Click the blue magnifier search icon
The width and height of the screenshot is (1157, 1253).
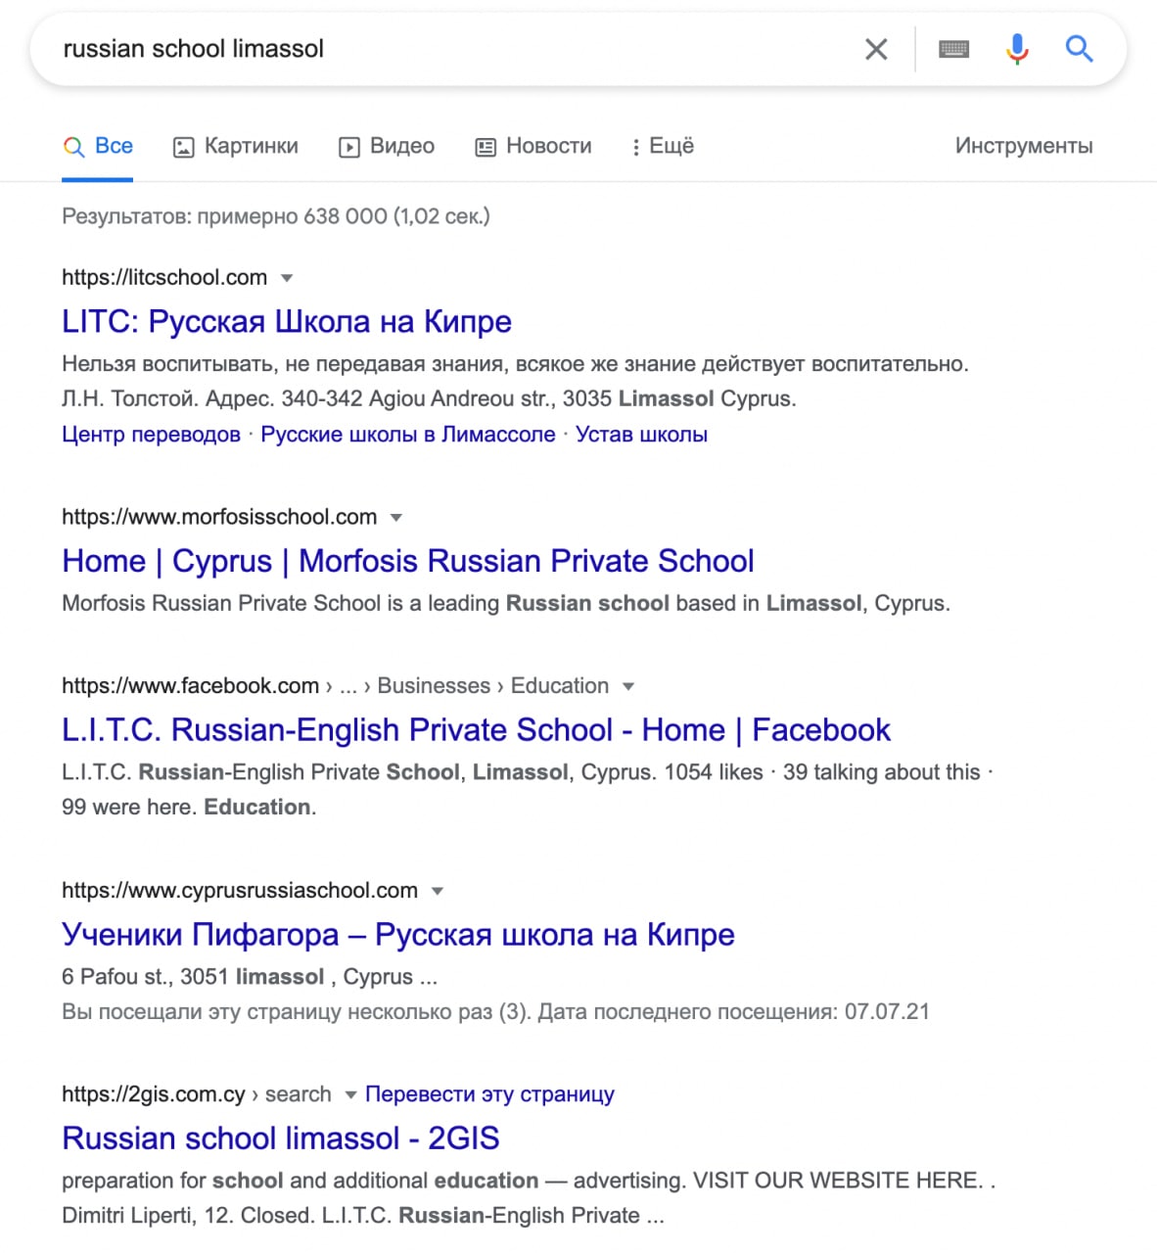1079,49
